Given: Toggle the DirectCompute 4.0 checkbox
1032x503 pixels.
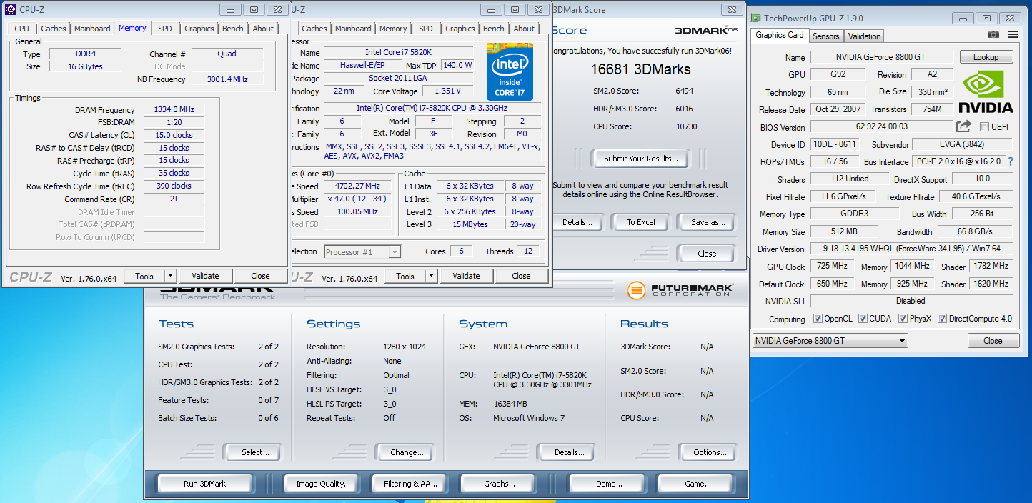Looking at the screenshot, I should 943,319.
